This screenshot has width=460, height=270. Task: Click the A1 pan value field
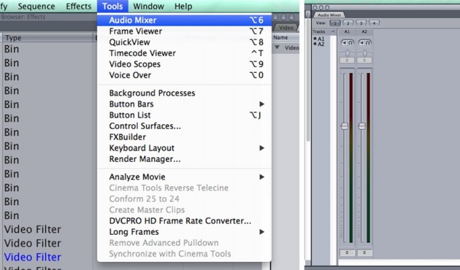click(347, 60)
